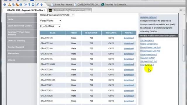The width and height of the screenshot is (187, 105).
Task: Click the INK CONFIG column header
Action: click(x=111, y=33)
